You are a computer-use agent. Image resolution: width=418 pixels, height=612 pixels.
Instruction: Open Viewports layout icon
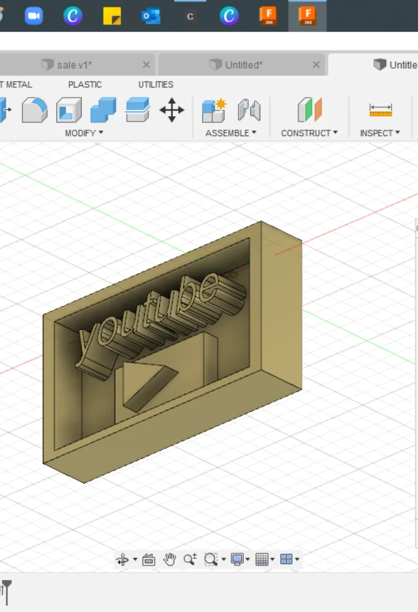click(287, 559)
